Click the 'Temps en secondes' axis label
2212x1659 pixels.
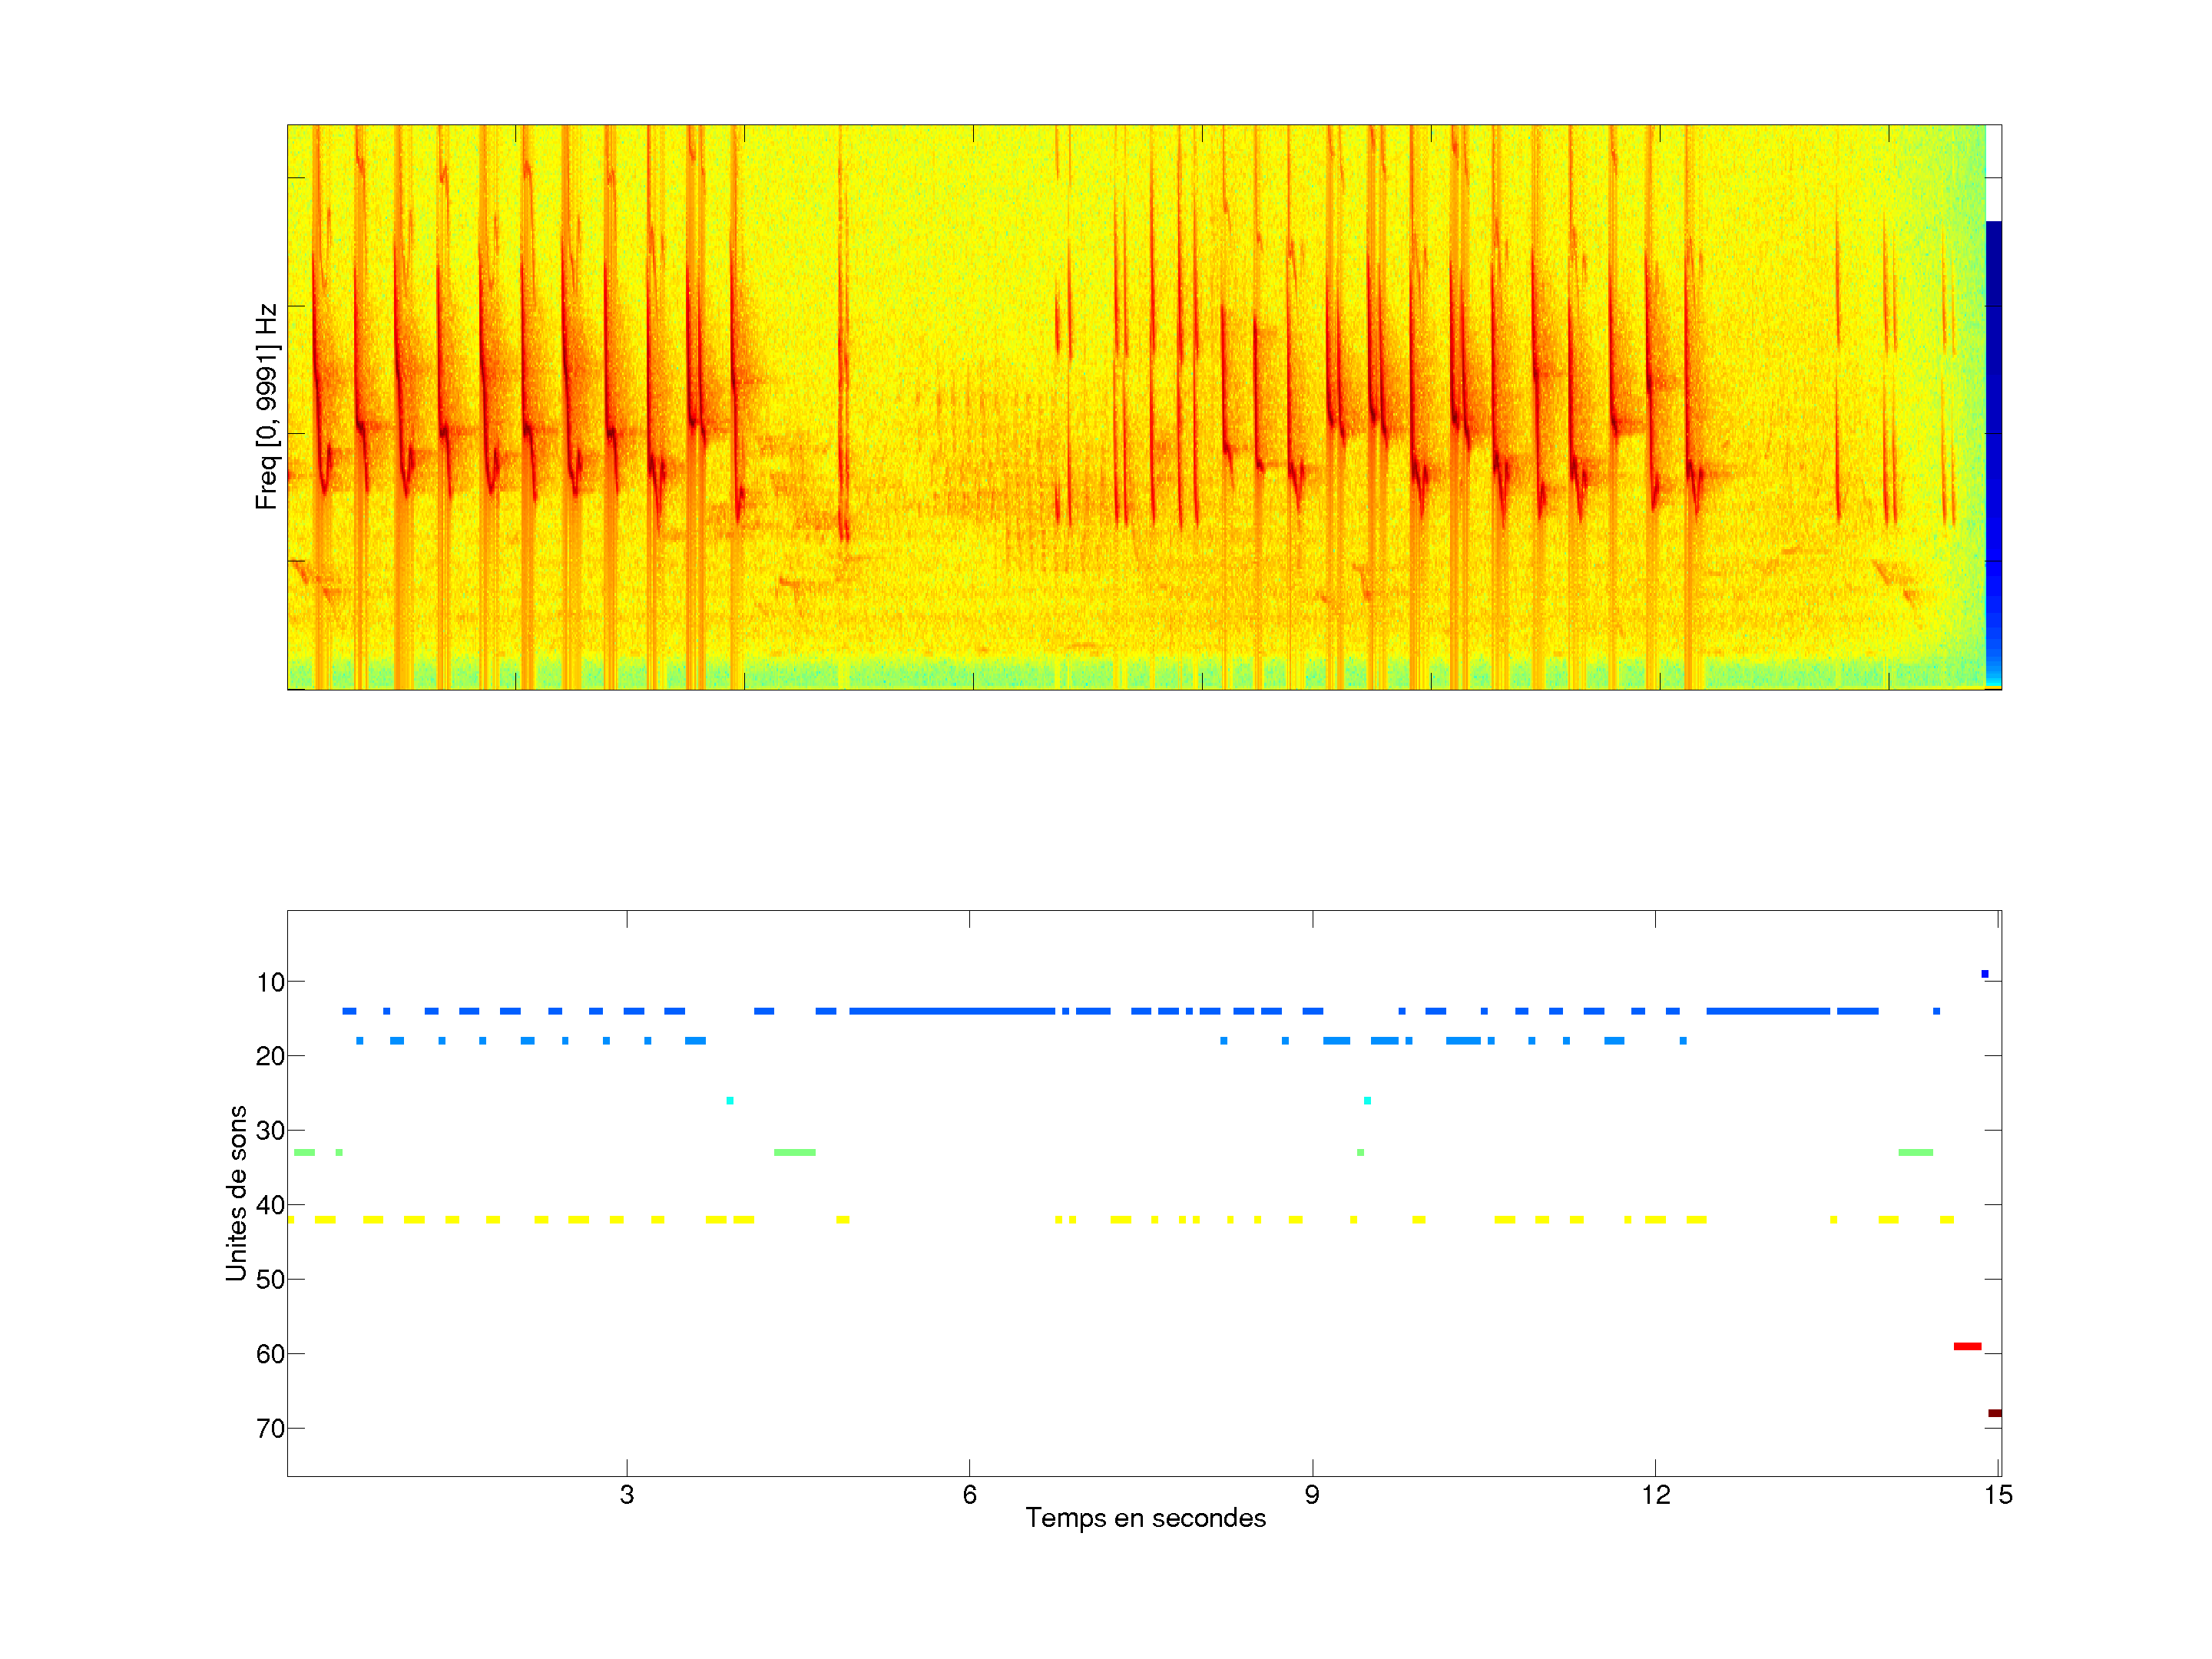tap(1145, 1518)
